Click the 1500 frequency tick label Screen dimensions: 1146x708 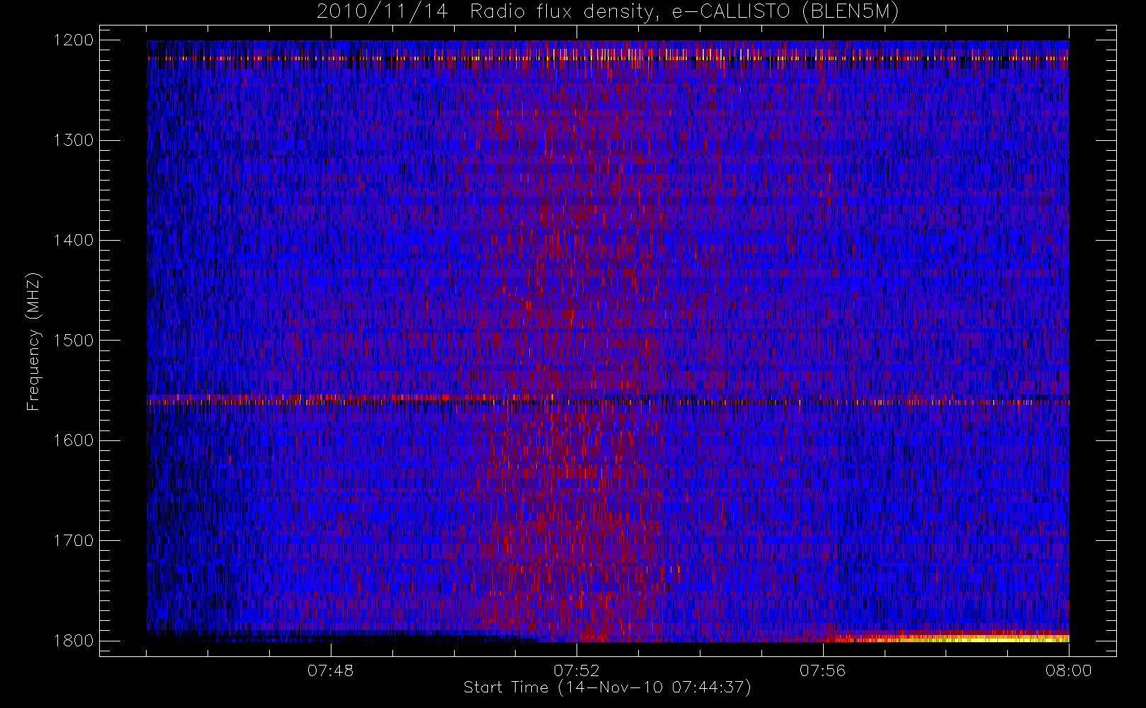click(74, 341)
